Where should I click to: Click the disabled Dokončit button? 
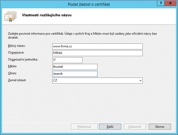135,127
